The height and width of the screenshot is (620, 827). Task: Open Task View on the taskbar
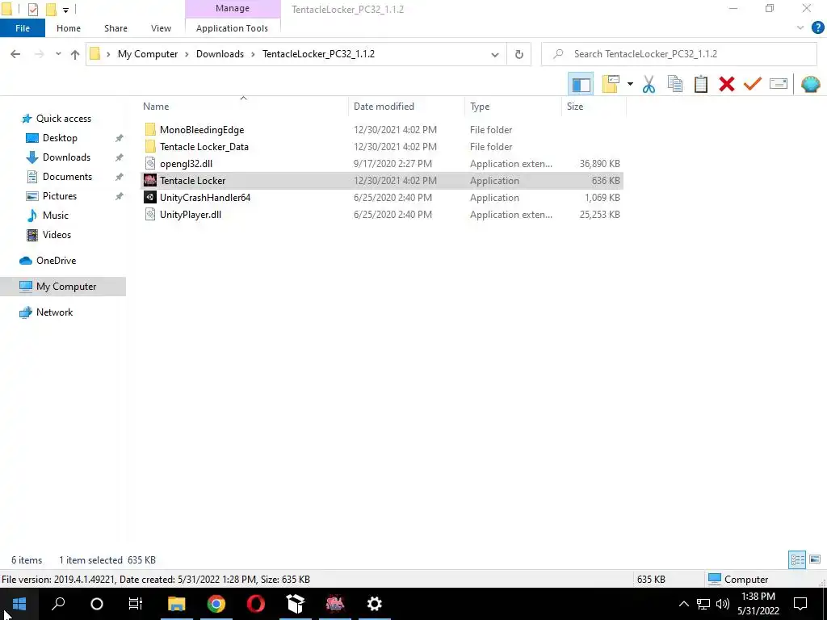tap(136, 604)
